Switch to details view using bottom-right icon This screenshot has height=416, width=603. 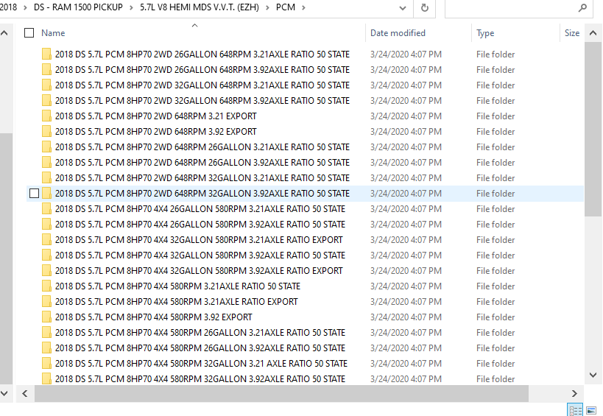(575, 409)
